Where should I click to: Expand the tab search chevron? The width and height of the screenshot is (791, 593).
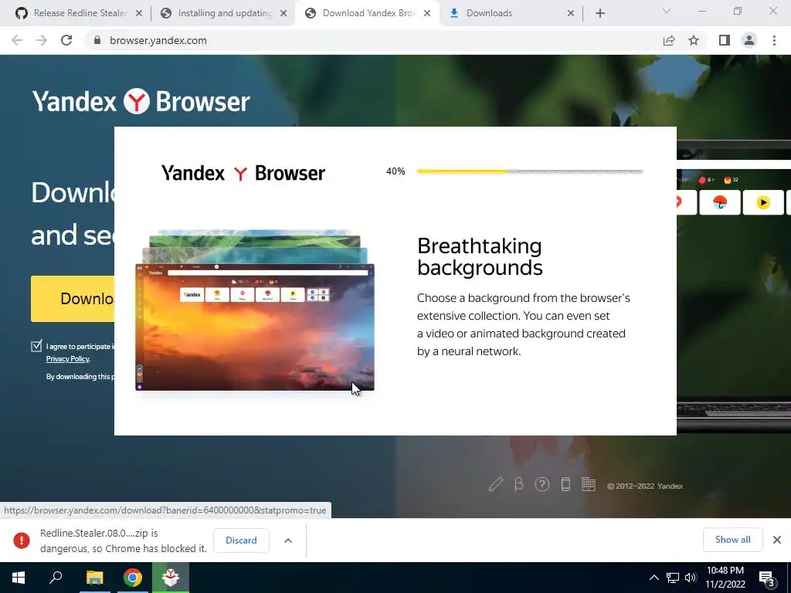(667, 11)
